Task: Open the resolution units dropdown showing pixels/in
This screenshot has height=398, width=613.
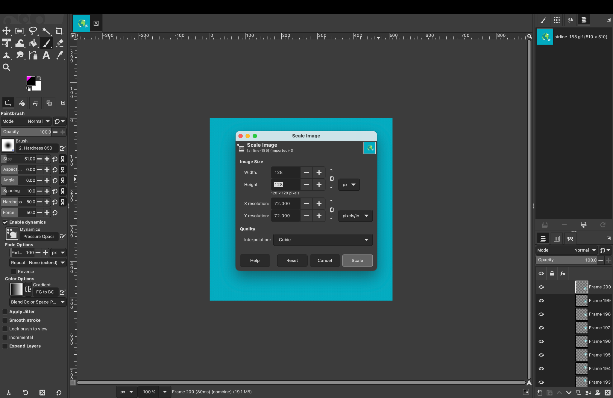Action: click(x=355, y=216)
